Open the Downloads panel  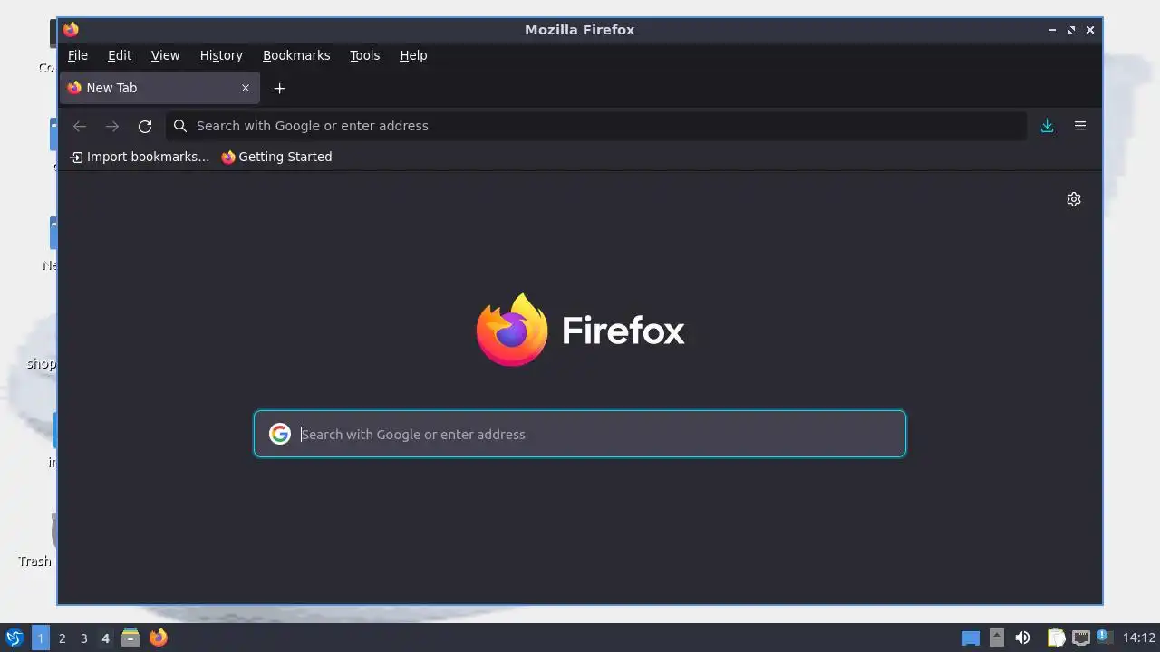click(x=1047, y=126)
